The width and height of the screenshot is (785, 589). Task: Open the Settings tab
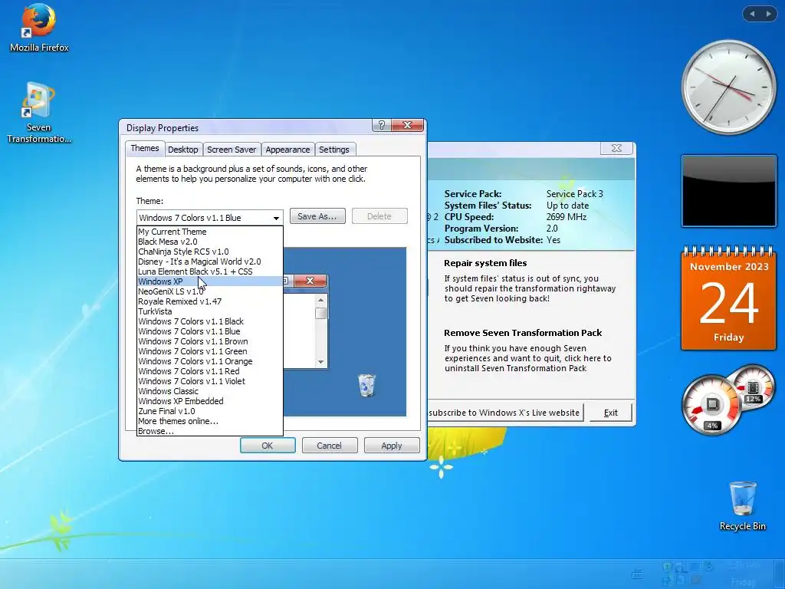click(x=334, y=150)
